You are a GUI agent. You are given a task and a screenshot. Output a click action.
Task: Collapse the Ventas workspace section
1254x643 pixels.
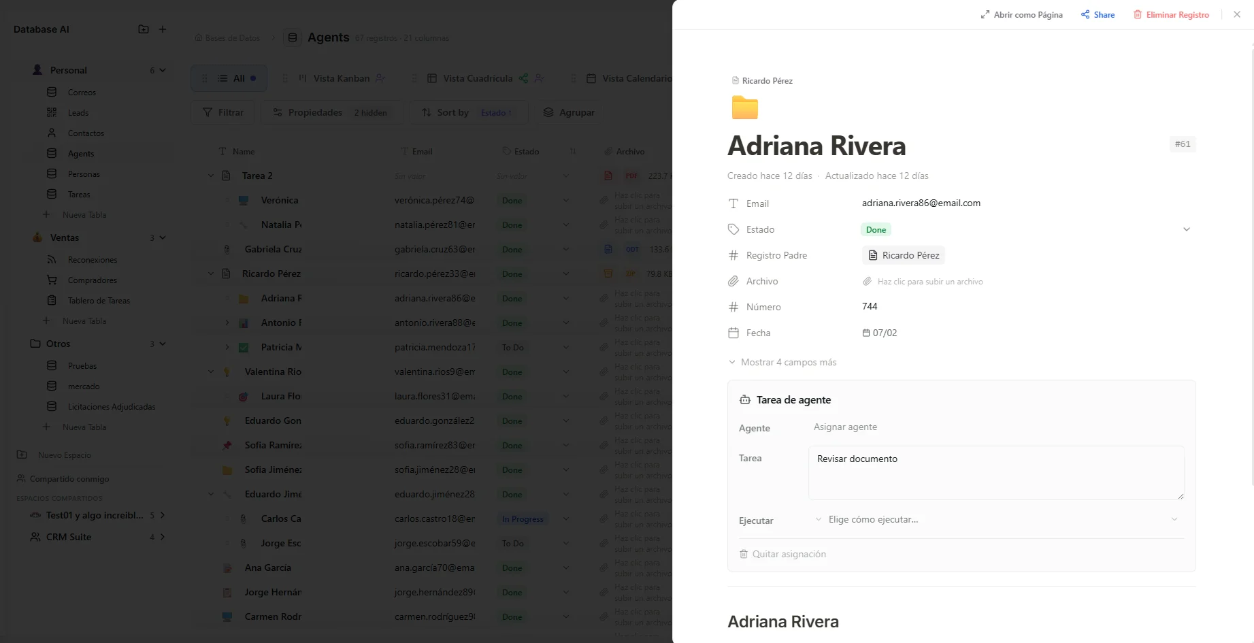(x=163, y=237)
